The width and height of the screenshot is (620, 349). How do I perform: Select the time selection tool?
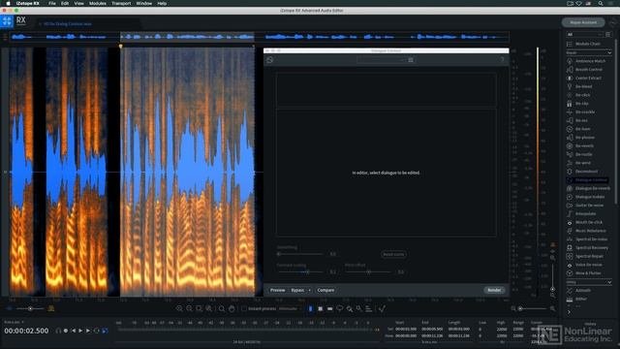click(310, 308)
